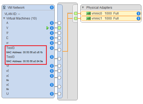143x104 pixels.
Task: Click the green power-on arrow for V
Action: (47, 28)
